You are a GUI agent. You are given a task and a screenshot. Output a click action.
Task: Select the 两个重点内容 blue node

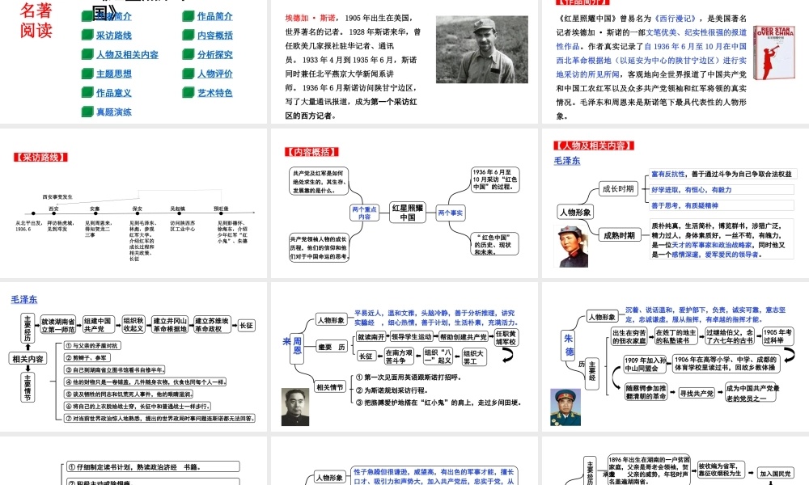click(364, 213)
